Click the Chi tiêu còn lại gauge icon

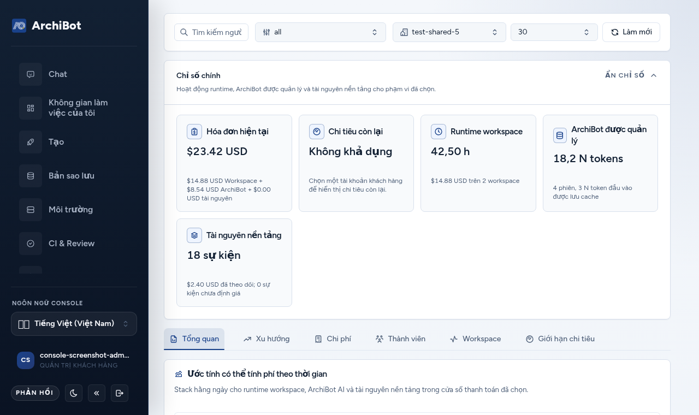[317, 132]
